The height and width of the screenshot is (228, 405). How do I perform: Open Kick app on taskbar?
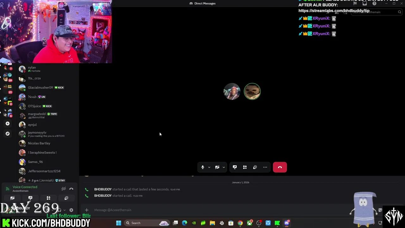[277, 223]
